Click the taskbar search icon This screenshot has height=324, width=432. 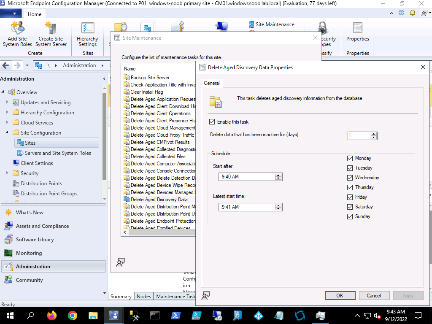point(30,316)
